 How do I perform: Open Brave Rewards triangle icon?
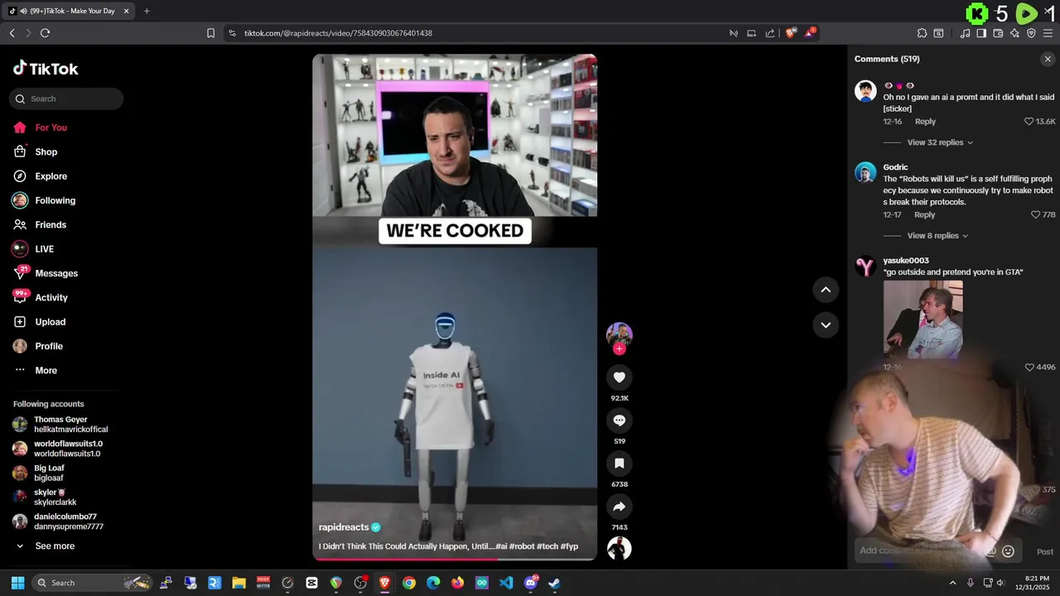click(810, 33)
